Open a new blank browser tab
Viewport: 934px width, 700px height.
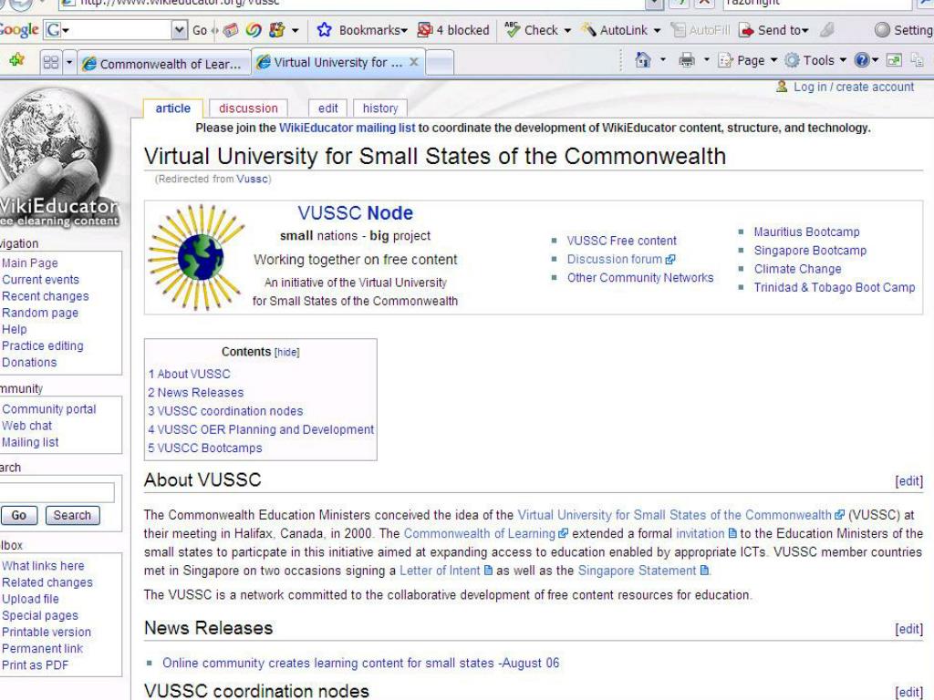click(x=440, y=63)
